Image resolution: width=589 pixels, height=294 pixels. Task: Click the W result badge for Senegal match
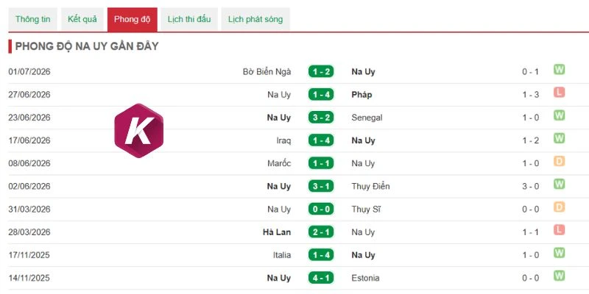(x=559, y=115)
